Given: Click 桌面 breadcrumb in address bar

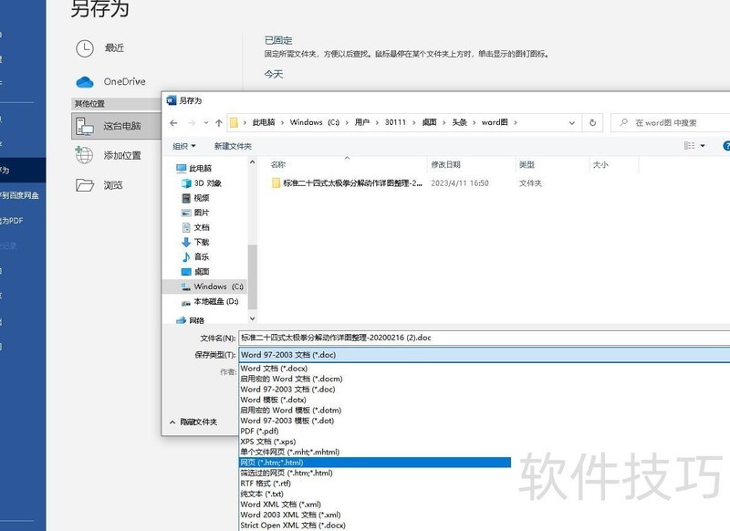Looking at the screenshot, I should 429,122.
